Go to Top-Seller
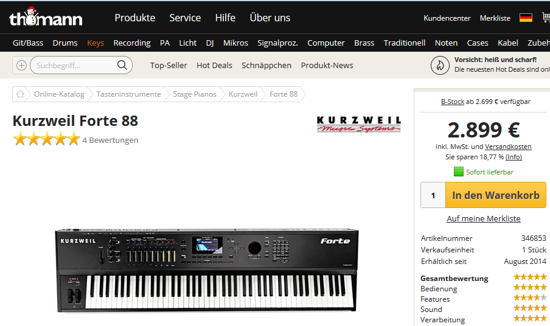The image size is (550, 326). (x=169, y=65)
